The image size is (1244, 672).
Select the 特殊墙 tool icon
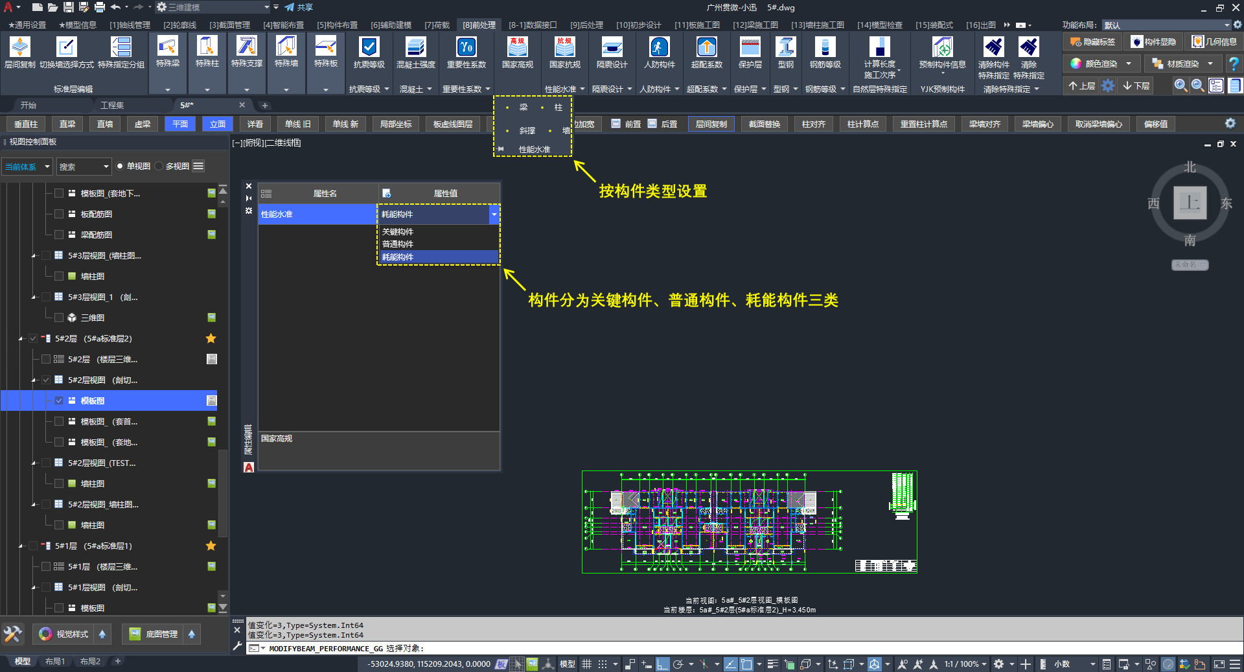click(x=286, y=47)
